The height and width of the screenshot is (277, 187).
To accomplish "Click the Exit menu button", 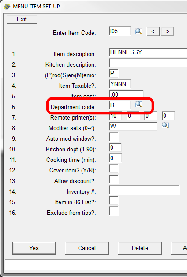I will pyautogui.click(x=22, y=19).
